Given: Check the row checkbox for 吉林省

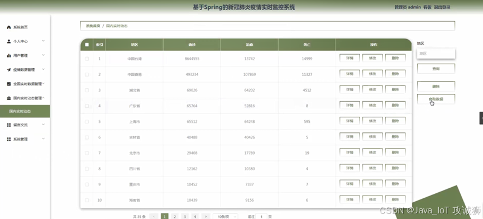Looking at the screenshot, I should [87, 137].
